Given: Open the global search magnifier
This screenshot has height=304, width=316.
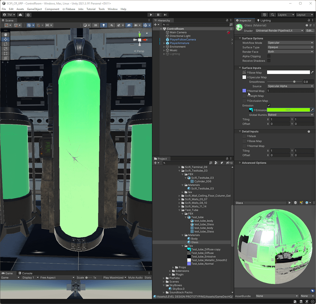Looking at the screenshot, I should pyautogui.click(x=273, y=15).
